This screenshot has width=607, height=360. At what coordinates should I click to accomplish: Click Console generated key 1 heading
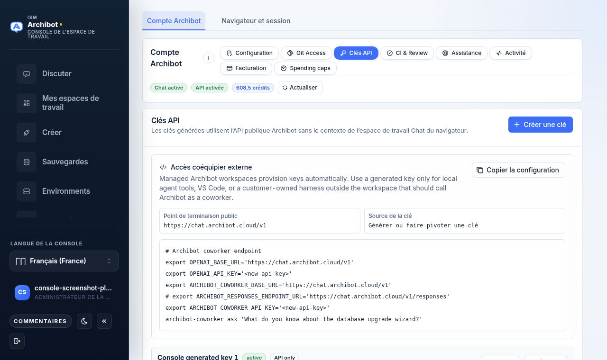198,358
